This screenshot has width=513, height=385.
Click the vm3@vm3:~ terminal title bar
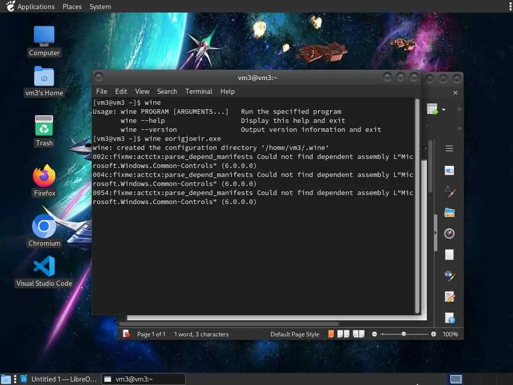[x=257, y=78]
